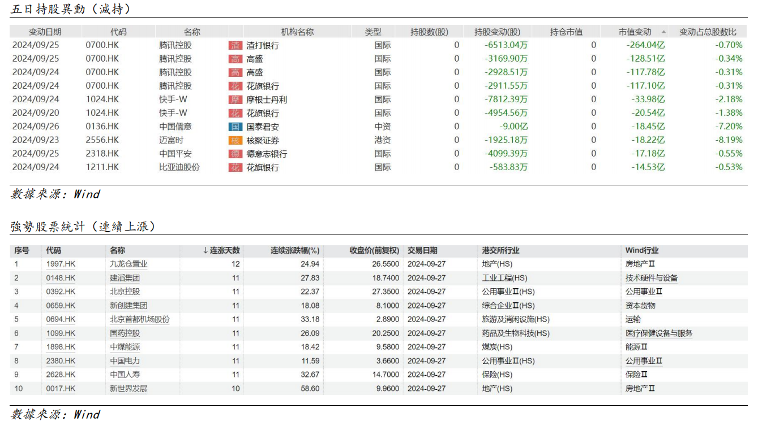Image resolution: width=758 pixels, height=434 pixels.
Task: Click the 渣打银行 institution badge icon
Action: coord(235,45)
